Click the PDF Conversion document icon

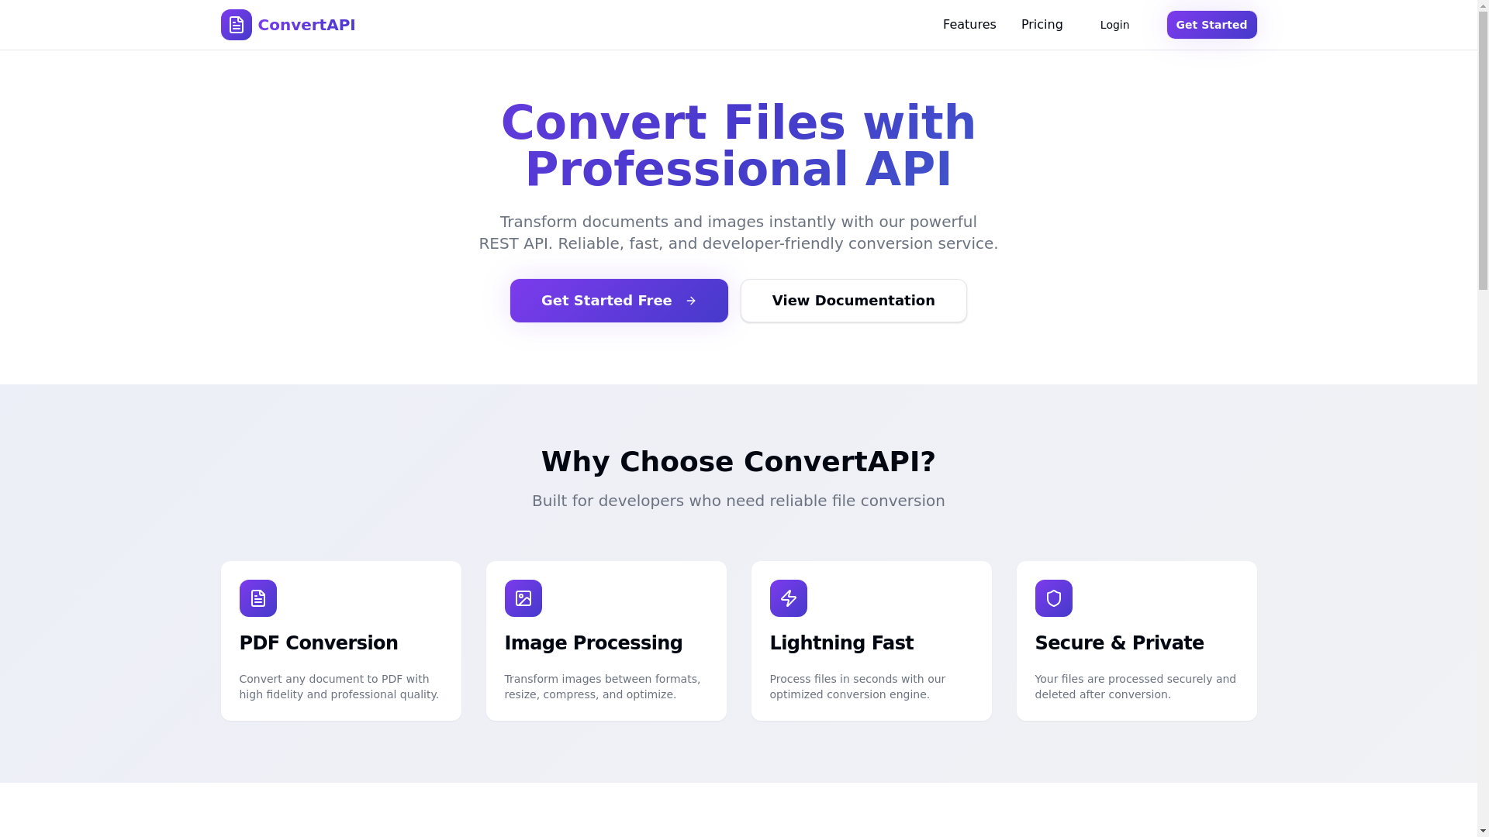258,598
